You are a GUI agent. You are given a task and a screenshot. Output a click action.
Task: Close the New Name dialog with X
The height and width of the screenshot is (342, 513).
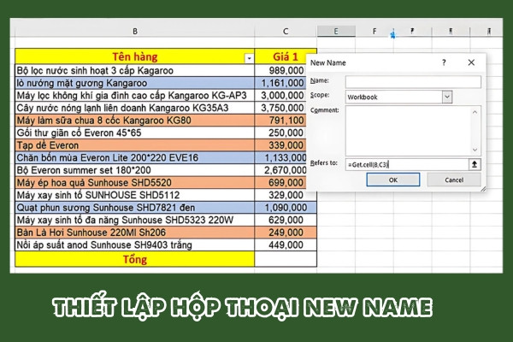coord(471,62)
